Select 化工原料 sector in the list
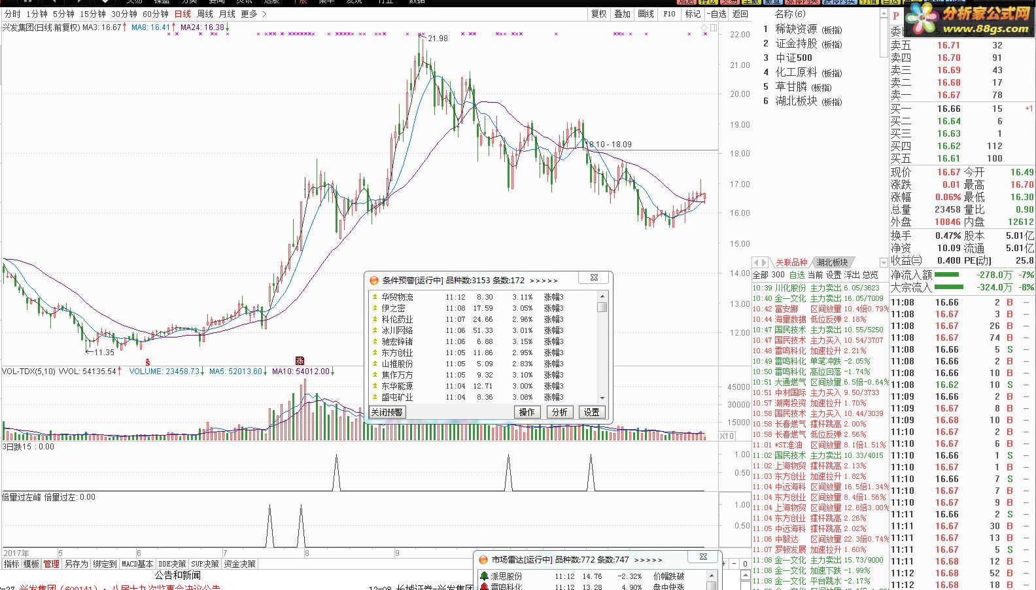The image size is (1036, 590). point(808,73)
